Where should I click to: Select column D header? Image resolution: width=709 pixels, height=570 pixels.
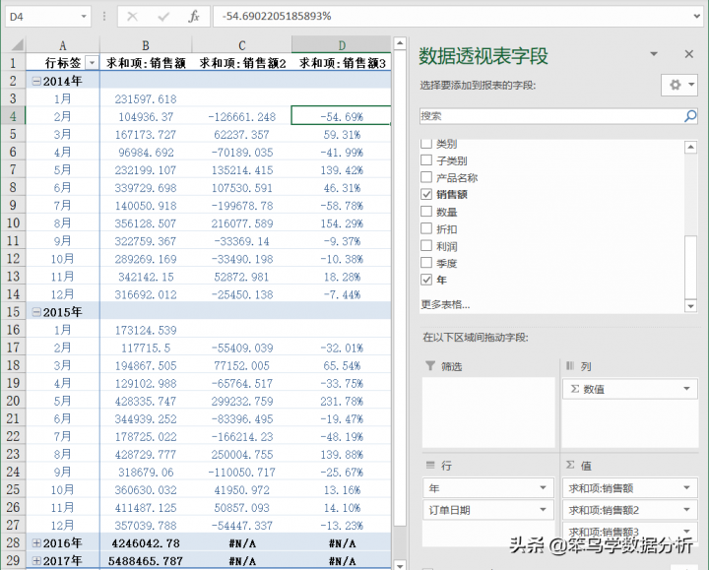click(x=342, y=45)
